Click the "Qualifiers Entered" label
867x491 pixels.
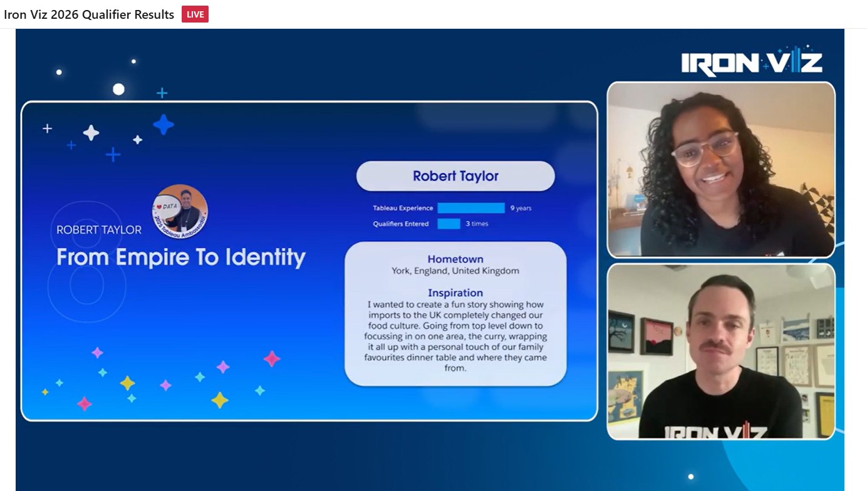[x=401, y=224]
